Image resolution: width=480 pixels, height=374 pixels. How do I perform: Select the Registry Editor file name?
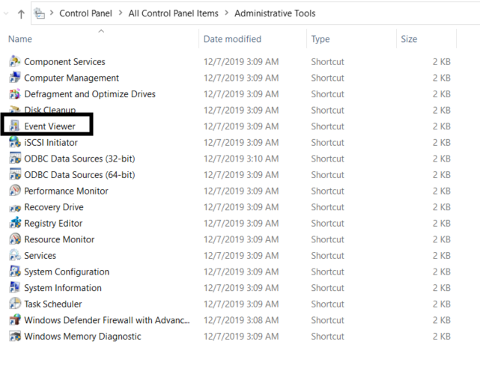coord(53,224)
